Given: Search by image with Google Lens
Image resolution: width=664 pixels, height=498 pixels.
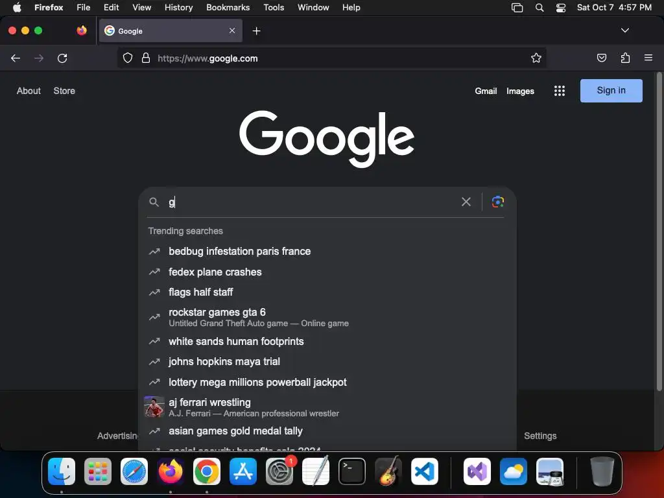Looking at the screenshot, I should coord(497,202).
